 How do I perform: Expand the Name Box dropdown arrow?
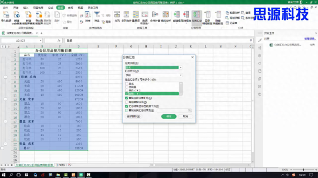pyautogui.click(x=40, y=40)
